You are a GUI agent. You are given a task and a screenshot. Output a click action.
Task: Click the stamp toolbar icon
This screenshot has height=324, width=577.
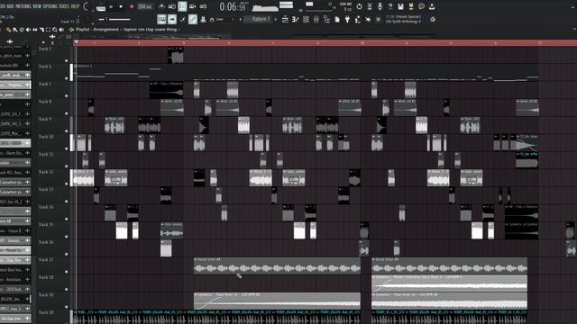pyautogui.click(x=203, y=19)
